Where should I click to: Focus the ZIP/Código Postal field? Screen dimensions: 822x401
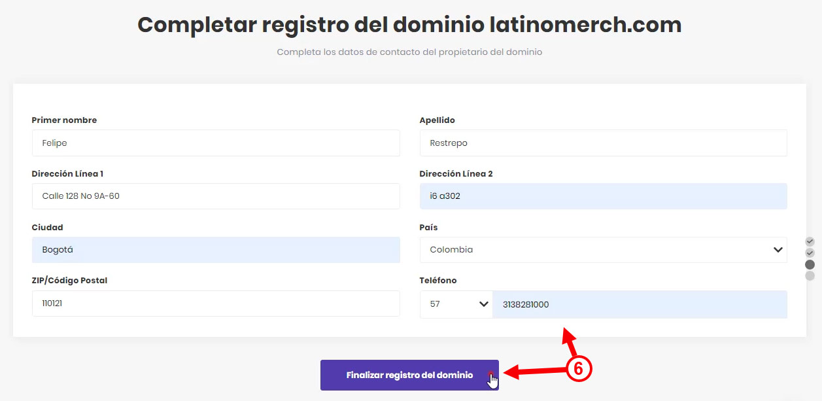[x=215, y=304]
